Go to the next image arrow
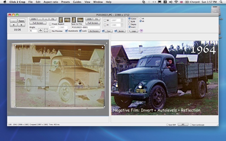The width and height of the screenshot is (226, 141). (x=21, y=25)
